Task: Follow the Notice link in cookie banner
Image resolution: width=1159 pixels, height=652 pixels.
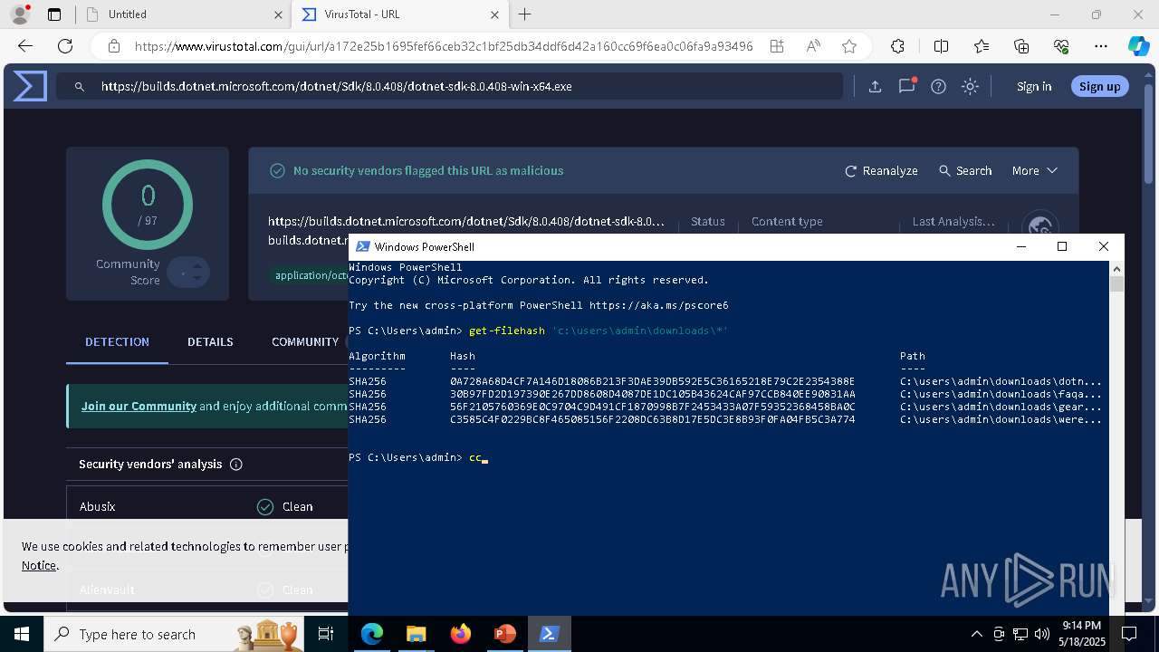Action: pyautogui.click(x=39, y=565)
